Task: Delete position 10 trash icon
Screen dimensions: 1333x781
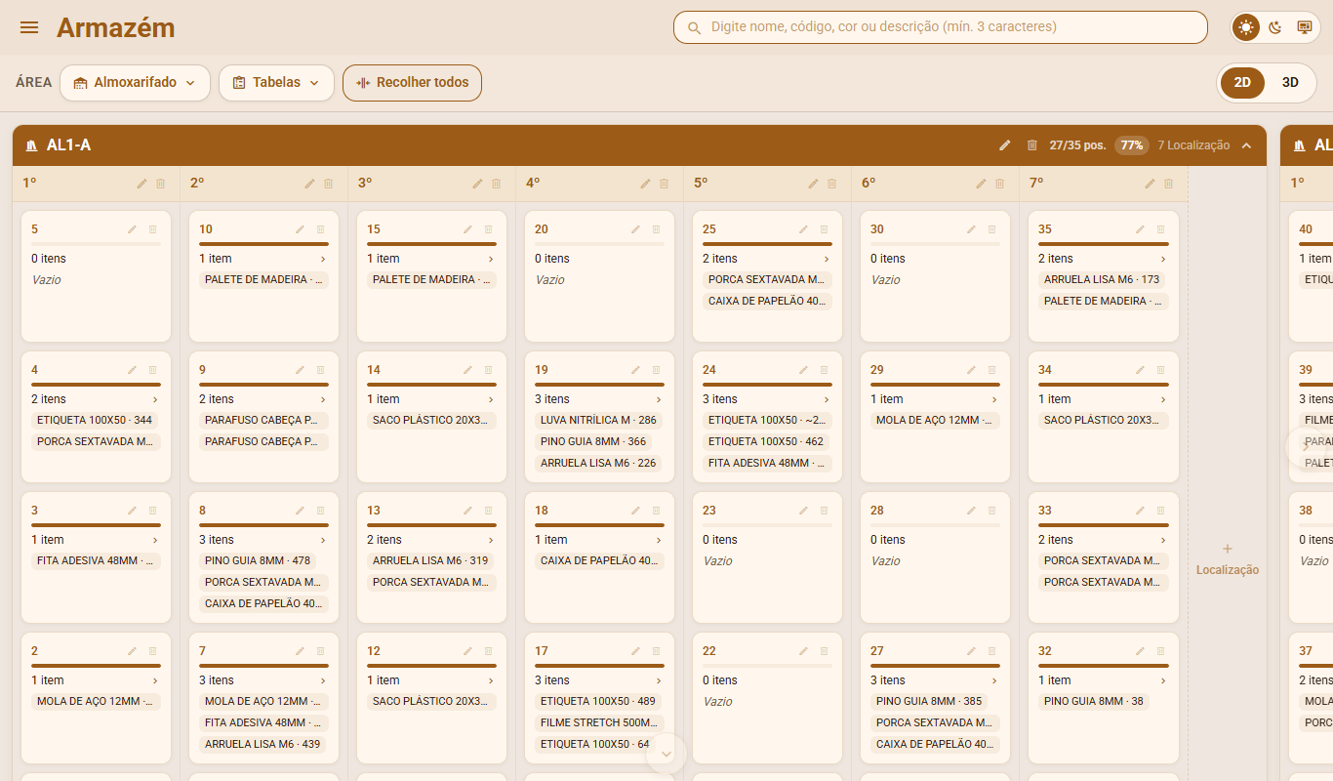Action: coord(320,229)
